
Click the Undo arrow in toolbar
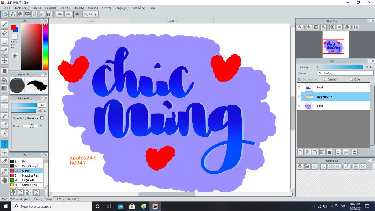pos(60,14)
